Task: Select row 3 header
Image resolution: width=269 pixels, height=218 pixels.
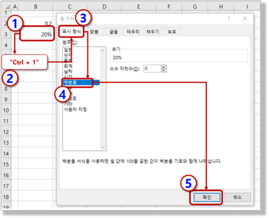Action: [x=6, y=34]
